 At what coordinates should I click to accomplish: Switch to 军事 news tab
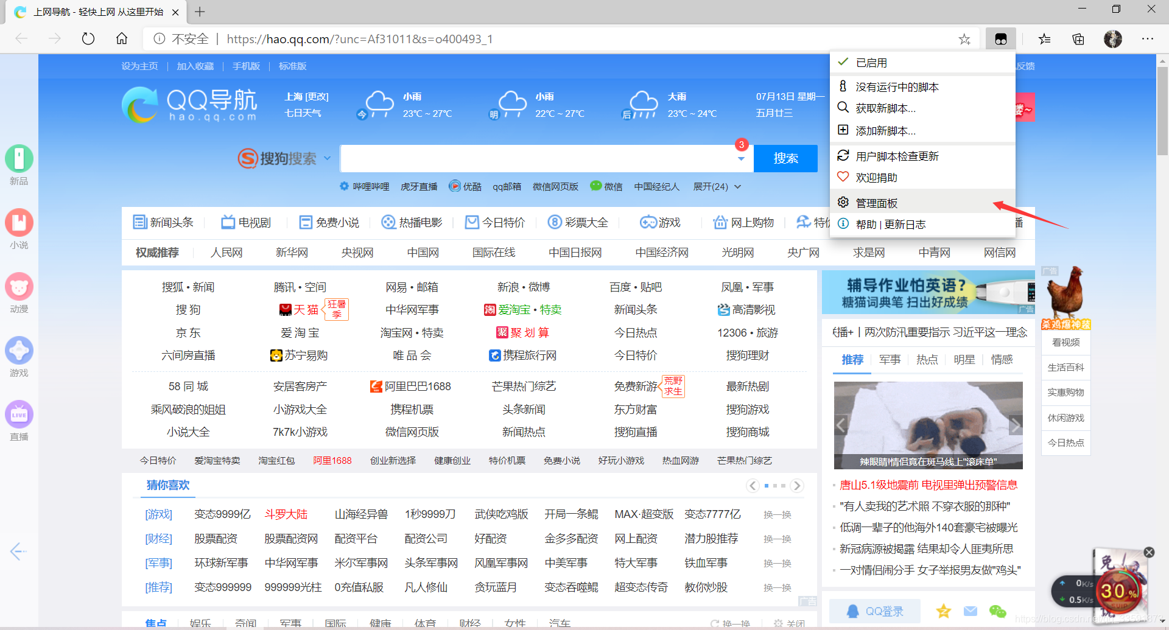890,360
